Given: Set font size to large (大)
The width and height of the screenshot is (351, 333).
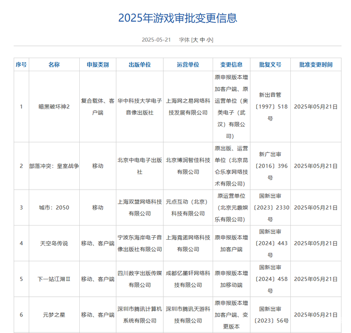Looking at the screenshot, I should tap(196, 40).
